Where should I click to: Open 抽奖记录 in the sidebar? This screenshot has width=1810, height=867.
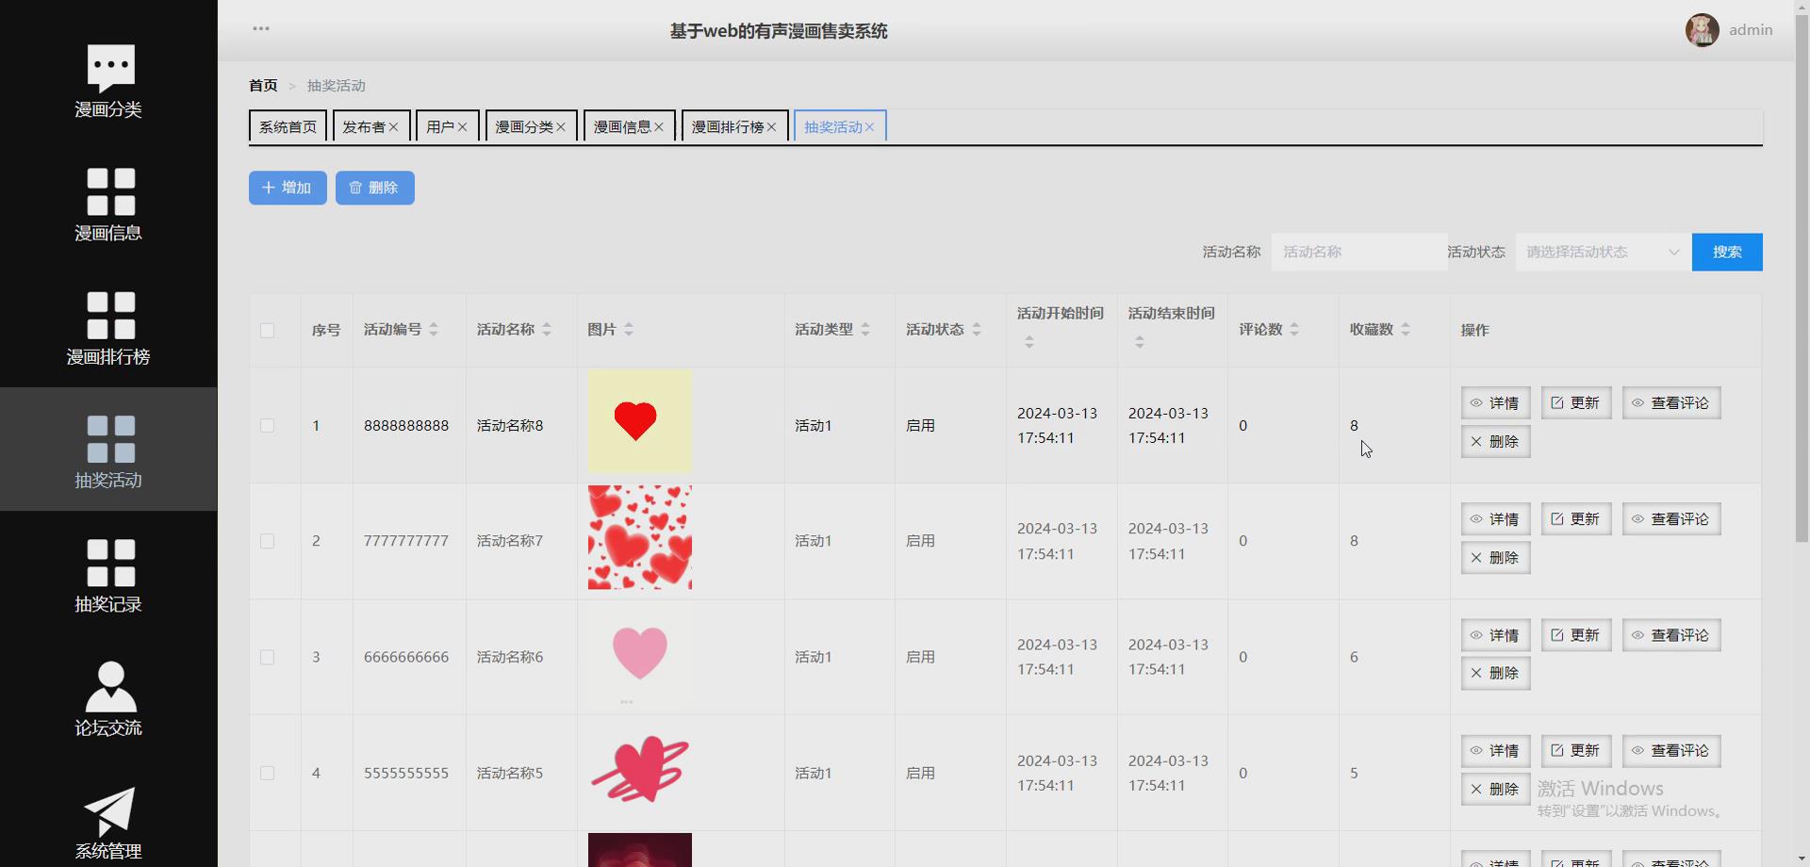(108, 575)
